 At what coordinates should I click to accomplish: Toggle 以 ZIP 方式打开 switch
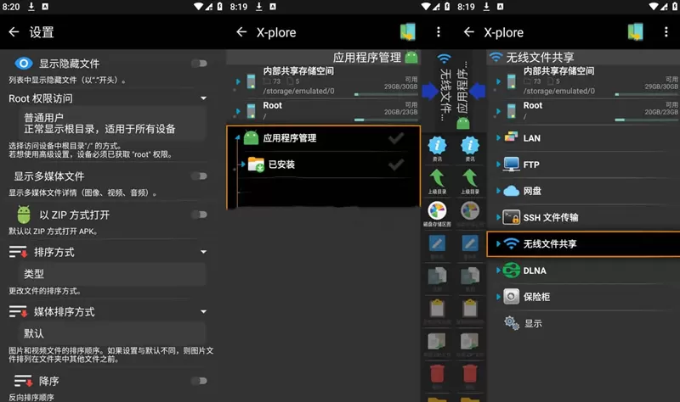(199, 215)
